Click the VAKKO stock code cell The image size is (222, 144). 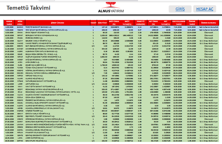point(20,43)
